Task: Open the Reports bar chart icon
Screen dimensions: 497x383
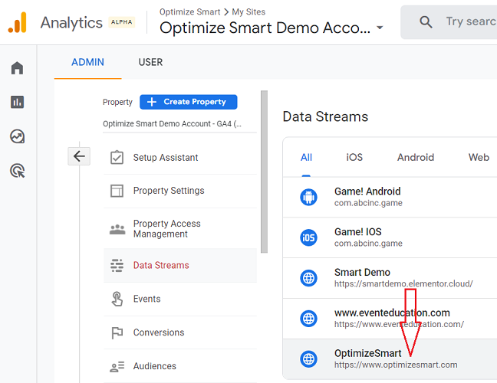Action: point(17,102)
